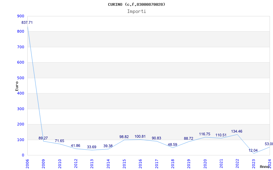This screenshot has height=170, width=273.
Task: Click the 2014 year axis label
Action: click(x=108, y=164)
